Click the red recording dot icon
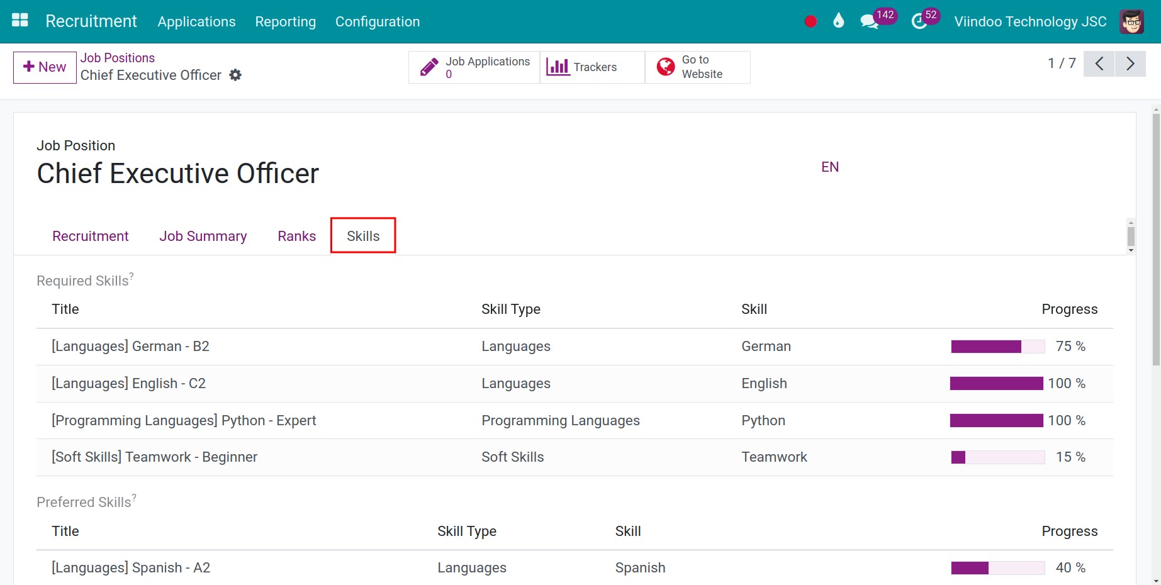 (810, 21)
